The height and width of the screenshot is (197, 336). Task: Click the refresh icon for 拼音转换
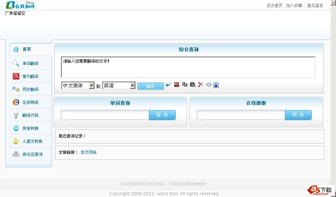coord(16,128)
